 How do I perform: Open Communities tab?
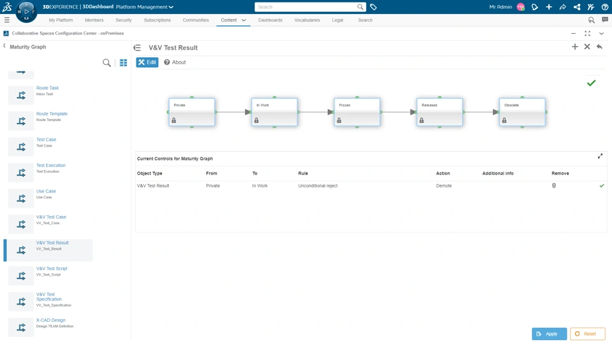click(196, 20)
